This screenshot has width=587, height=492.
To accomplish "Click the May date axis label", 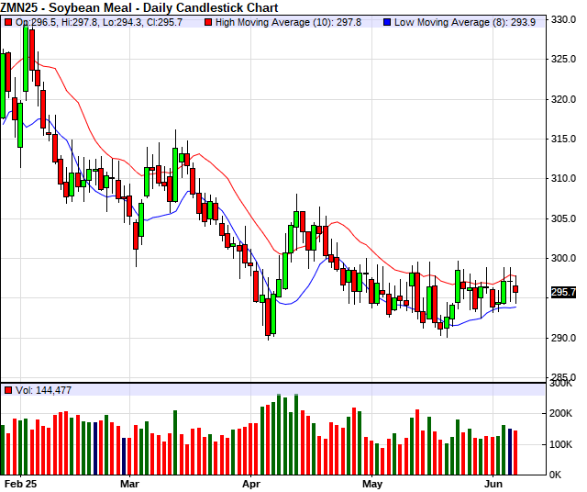I will point(371,483).
